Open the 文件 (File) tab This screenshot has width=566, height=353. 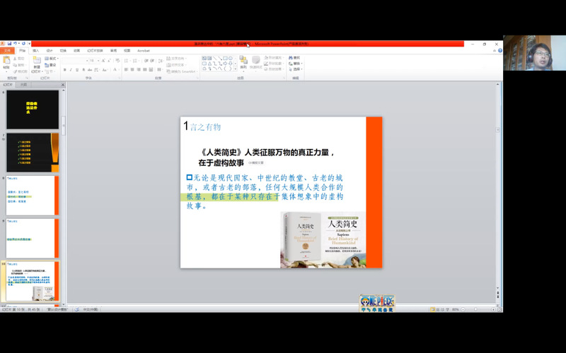click(7, 51)
